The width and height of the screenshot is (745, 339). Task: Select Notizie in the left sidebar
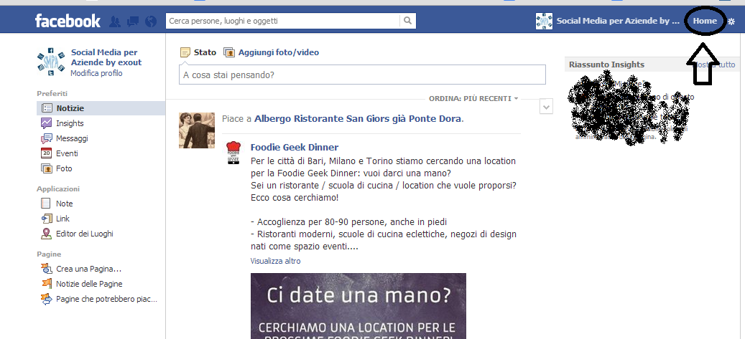(70, 108)
